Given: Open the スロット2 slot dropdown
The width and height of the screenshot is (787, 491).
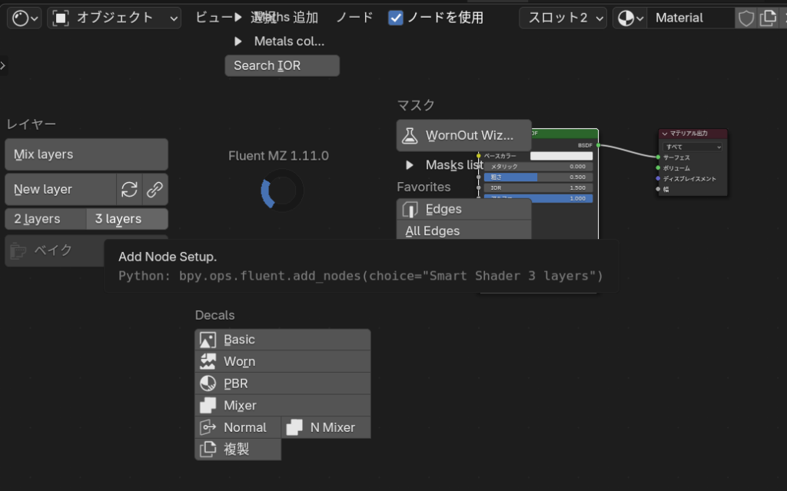Looking at the screenshot, I should click(x=563, y=18).
